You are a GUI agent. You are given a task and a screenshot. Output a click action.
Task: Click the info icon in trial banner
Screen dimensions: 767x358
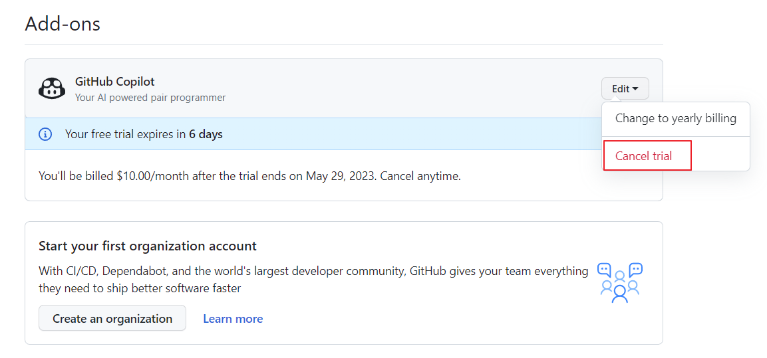click(45, 134)
